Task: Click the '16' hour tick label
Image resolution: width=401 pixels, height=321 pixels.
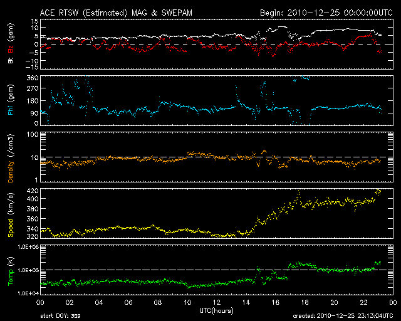Action: coord(276,302)
